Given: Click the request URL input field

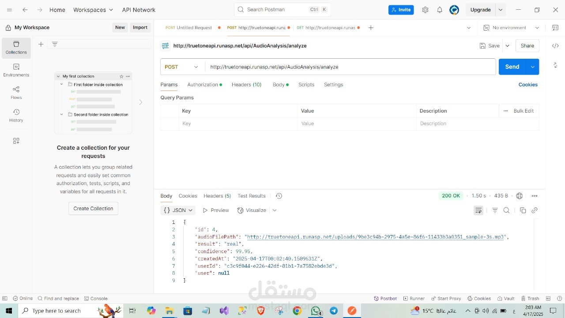Looking at the screenshot, I should point(350,67).
